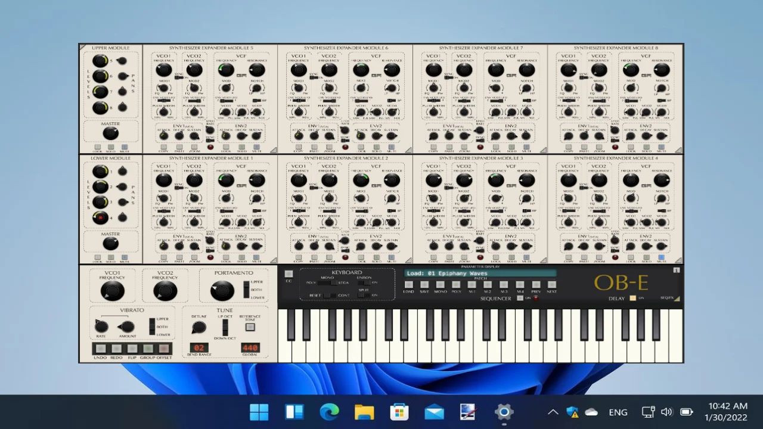The image size is (763, 429).
Task: Click the Tune Detune knob
Action: pos(199,327)
